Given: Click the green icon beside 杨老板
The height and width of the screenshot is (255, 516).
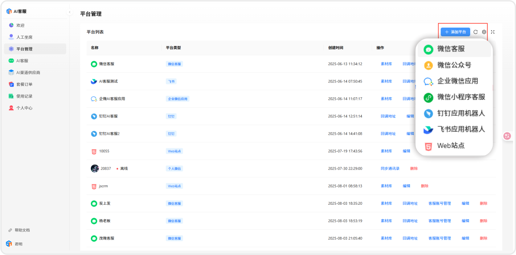Looking at the screenshot, I should (94, 221).
